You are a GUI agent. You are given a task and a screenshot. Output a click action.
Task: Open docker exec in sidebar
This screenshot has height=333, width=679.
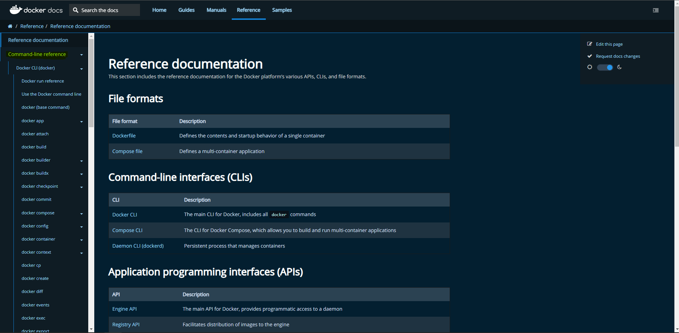point(33,318)
